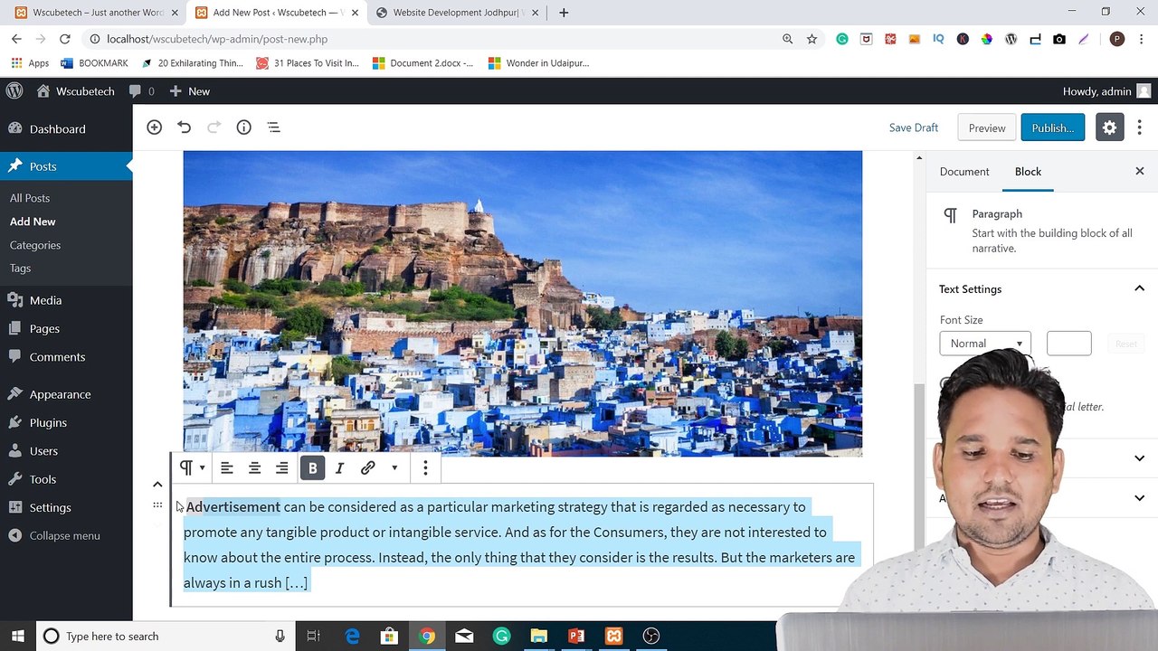
Task: Open File Explorer from taskbar
Action: click(x=538, y=636)
